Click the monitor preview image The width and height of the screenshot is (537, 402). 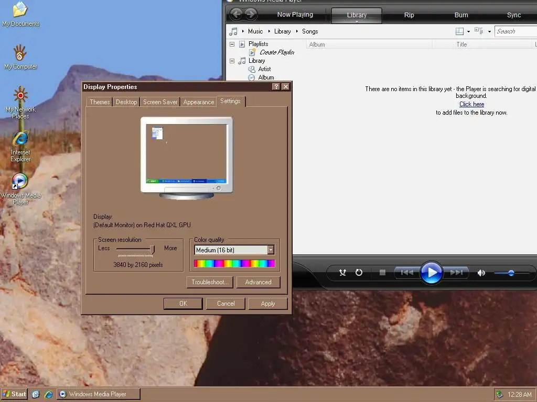pyautogui.click(x=187, y=158)
